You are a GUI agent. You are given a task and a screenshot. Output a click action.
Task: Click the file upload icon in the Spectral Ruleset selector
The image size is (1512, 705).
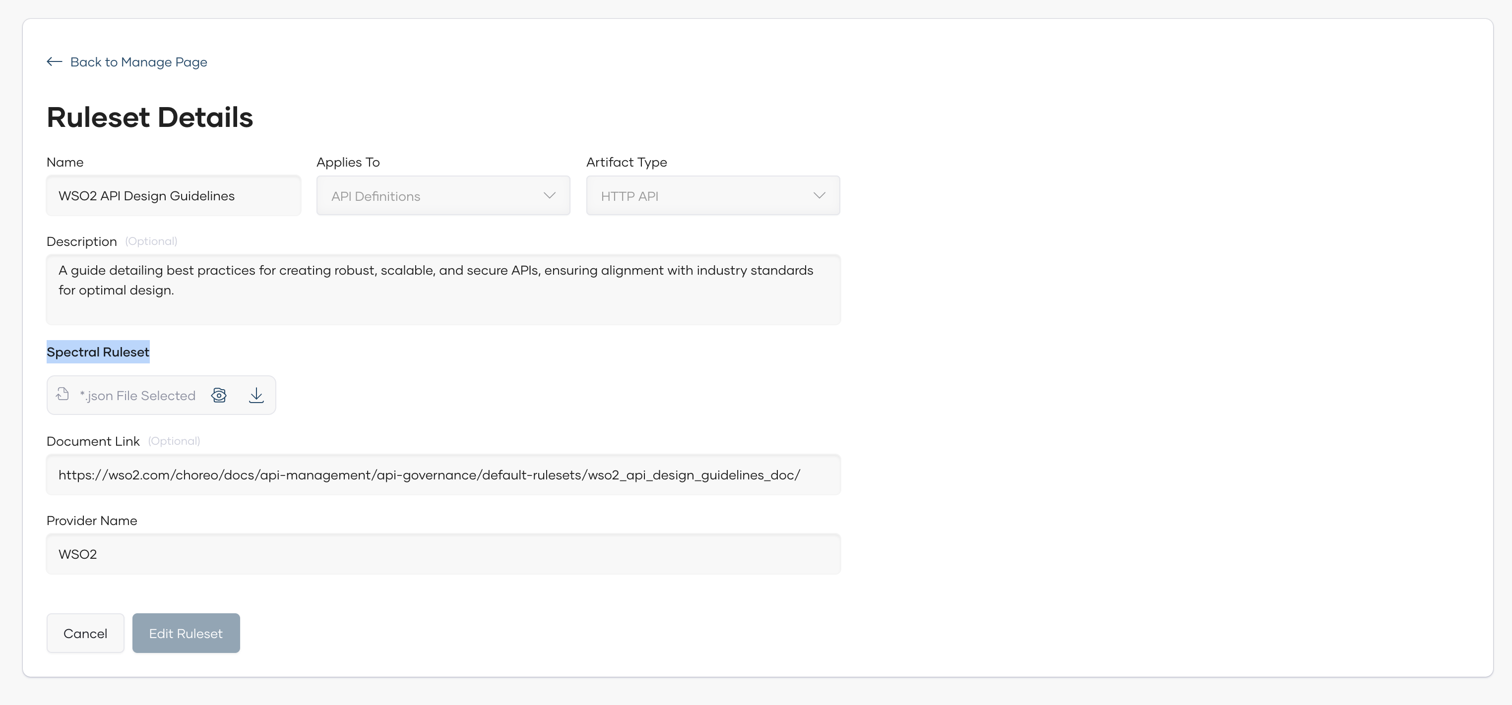[62, 394]
